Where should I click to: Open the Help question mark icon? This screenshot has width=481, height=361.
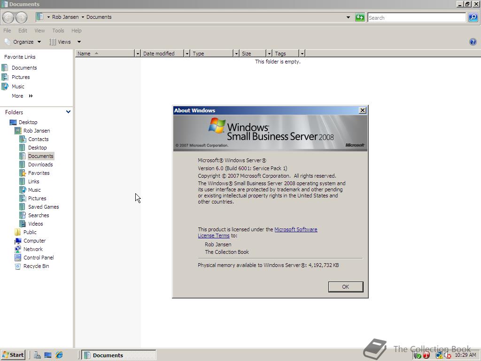(473, 42)
